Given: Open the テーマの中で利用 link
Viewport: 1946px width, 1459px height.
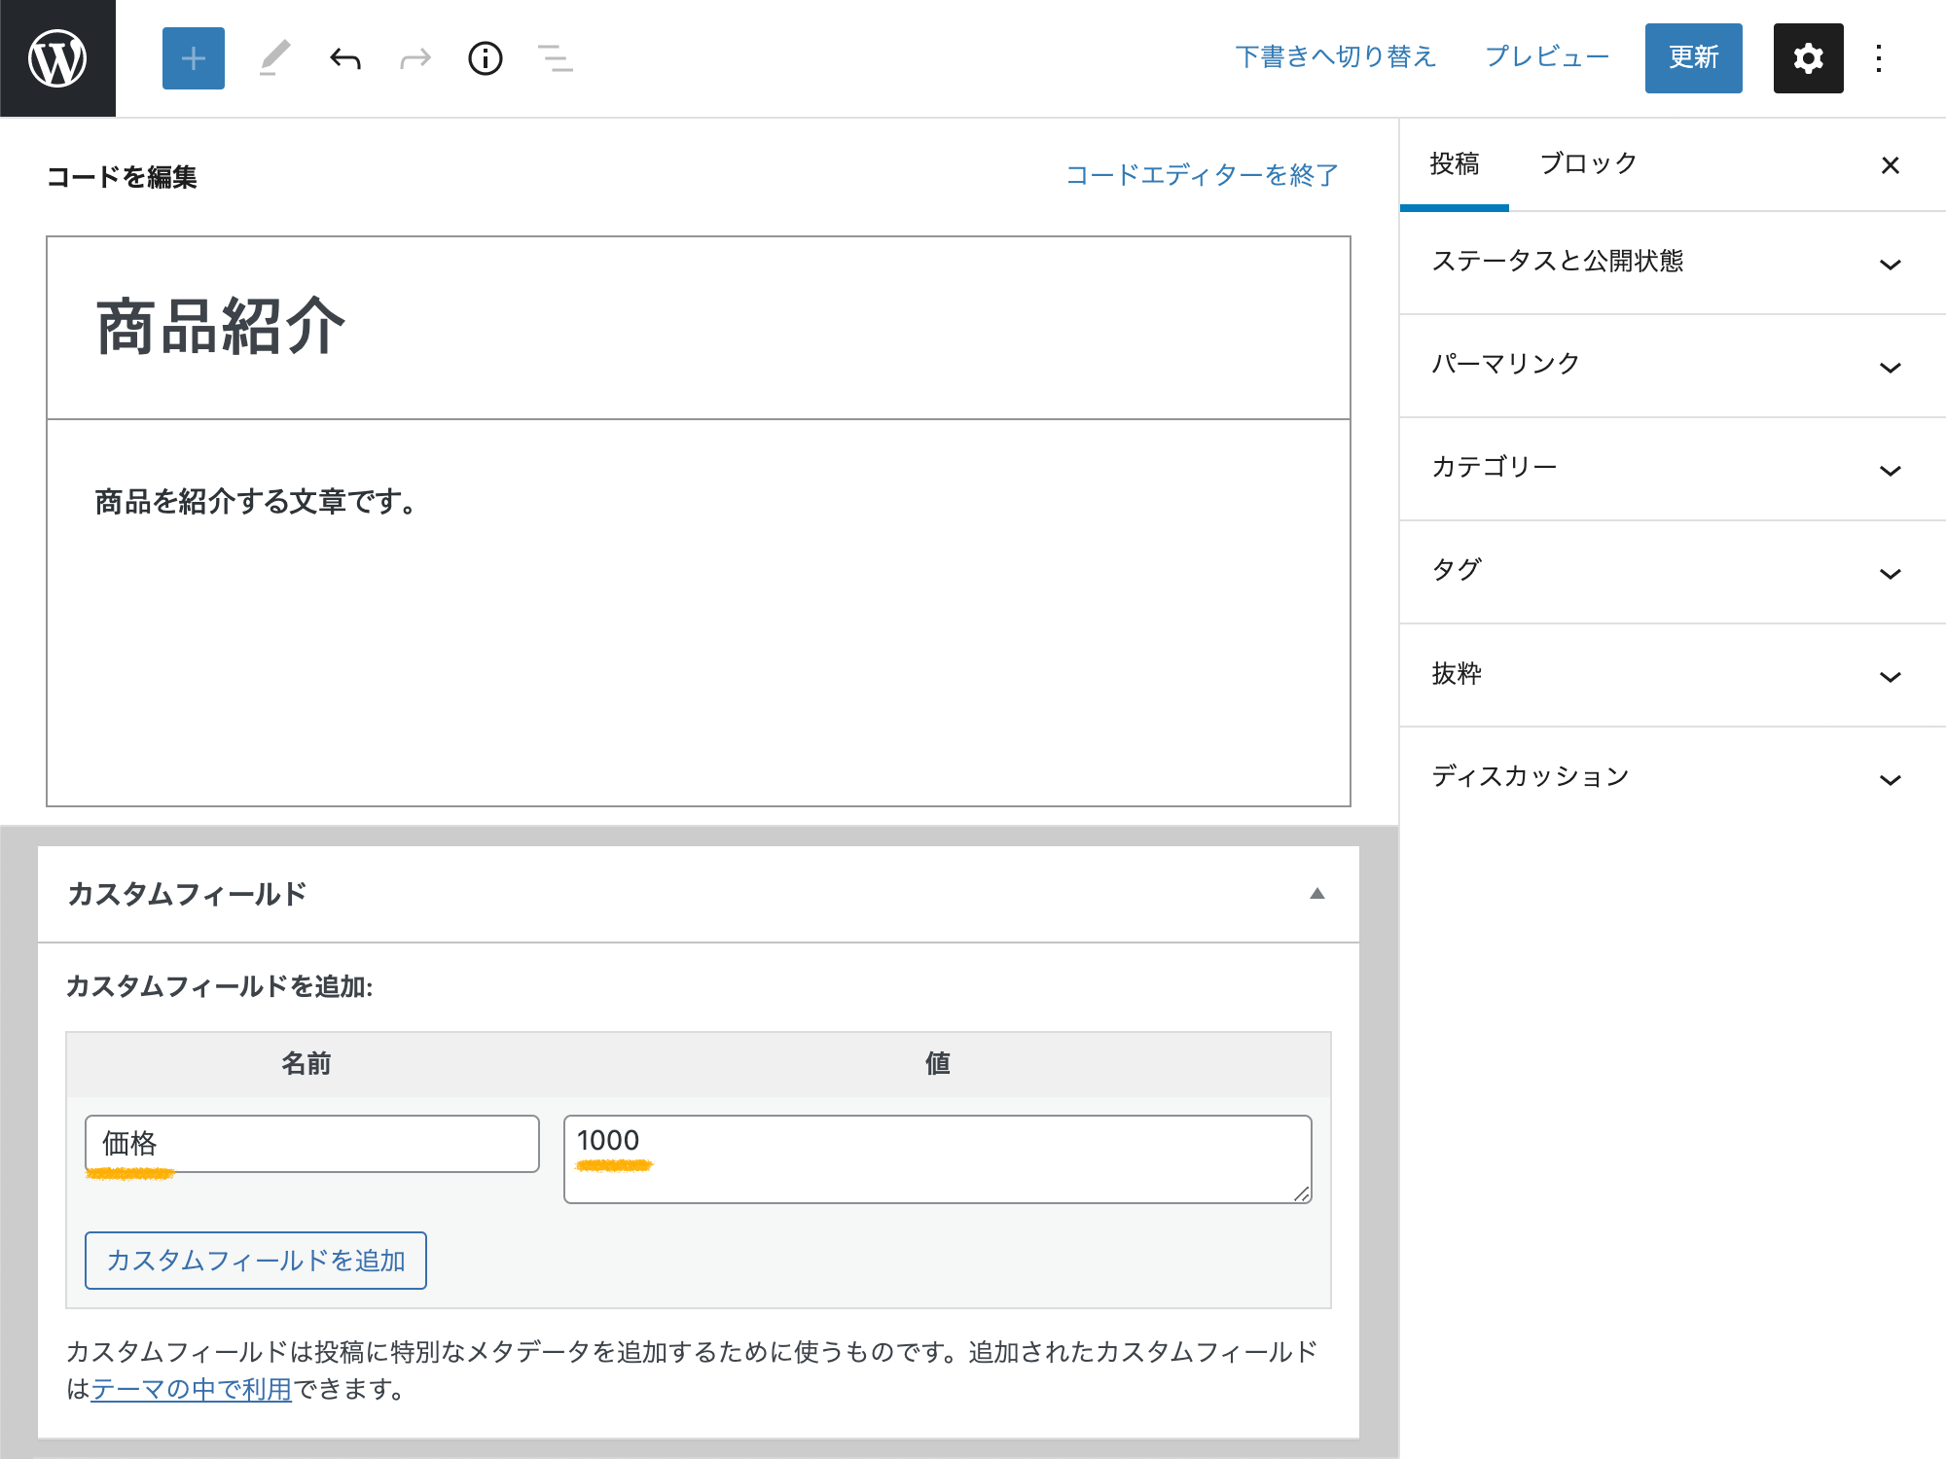Looking at the screenshot, I should (192, 1389).
